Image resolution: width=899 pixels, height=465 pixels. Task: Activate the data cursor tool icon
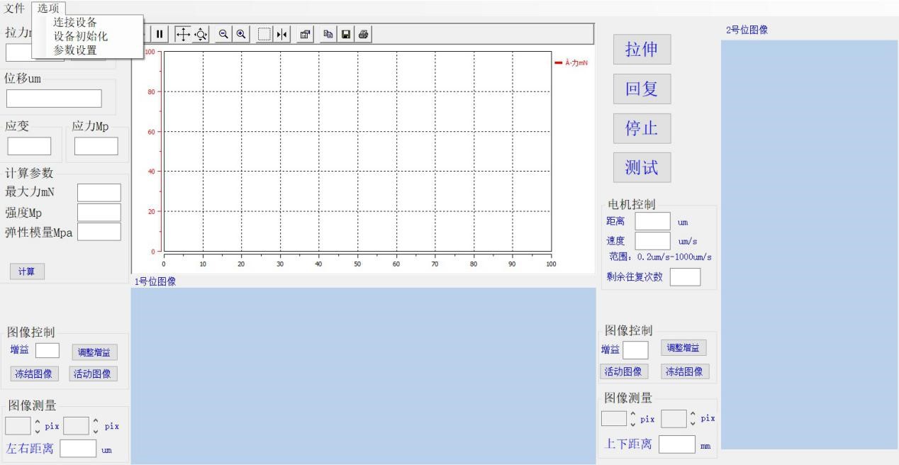tap(282, 33)
